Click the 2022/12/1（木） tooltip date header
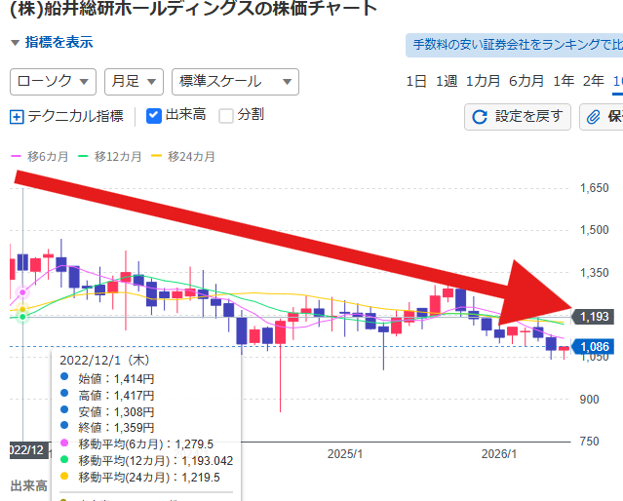The image size is (623, 501). (104, 361)
